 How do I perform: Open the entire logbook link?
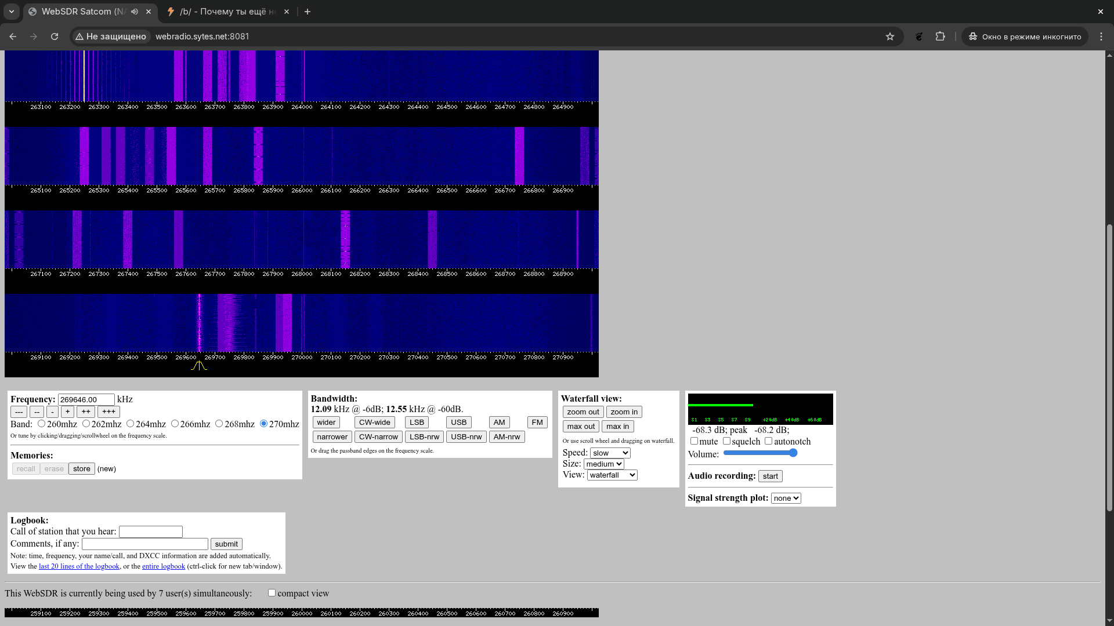(x=164, y=566)
